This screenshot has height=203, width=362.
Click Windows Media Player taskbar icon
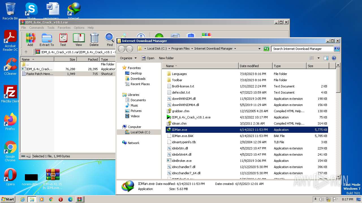click(42, 199)
